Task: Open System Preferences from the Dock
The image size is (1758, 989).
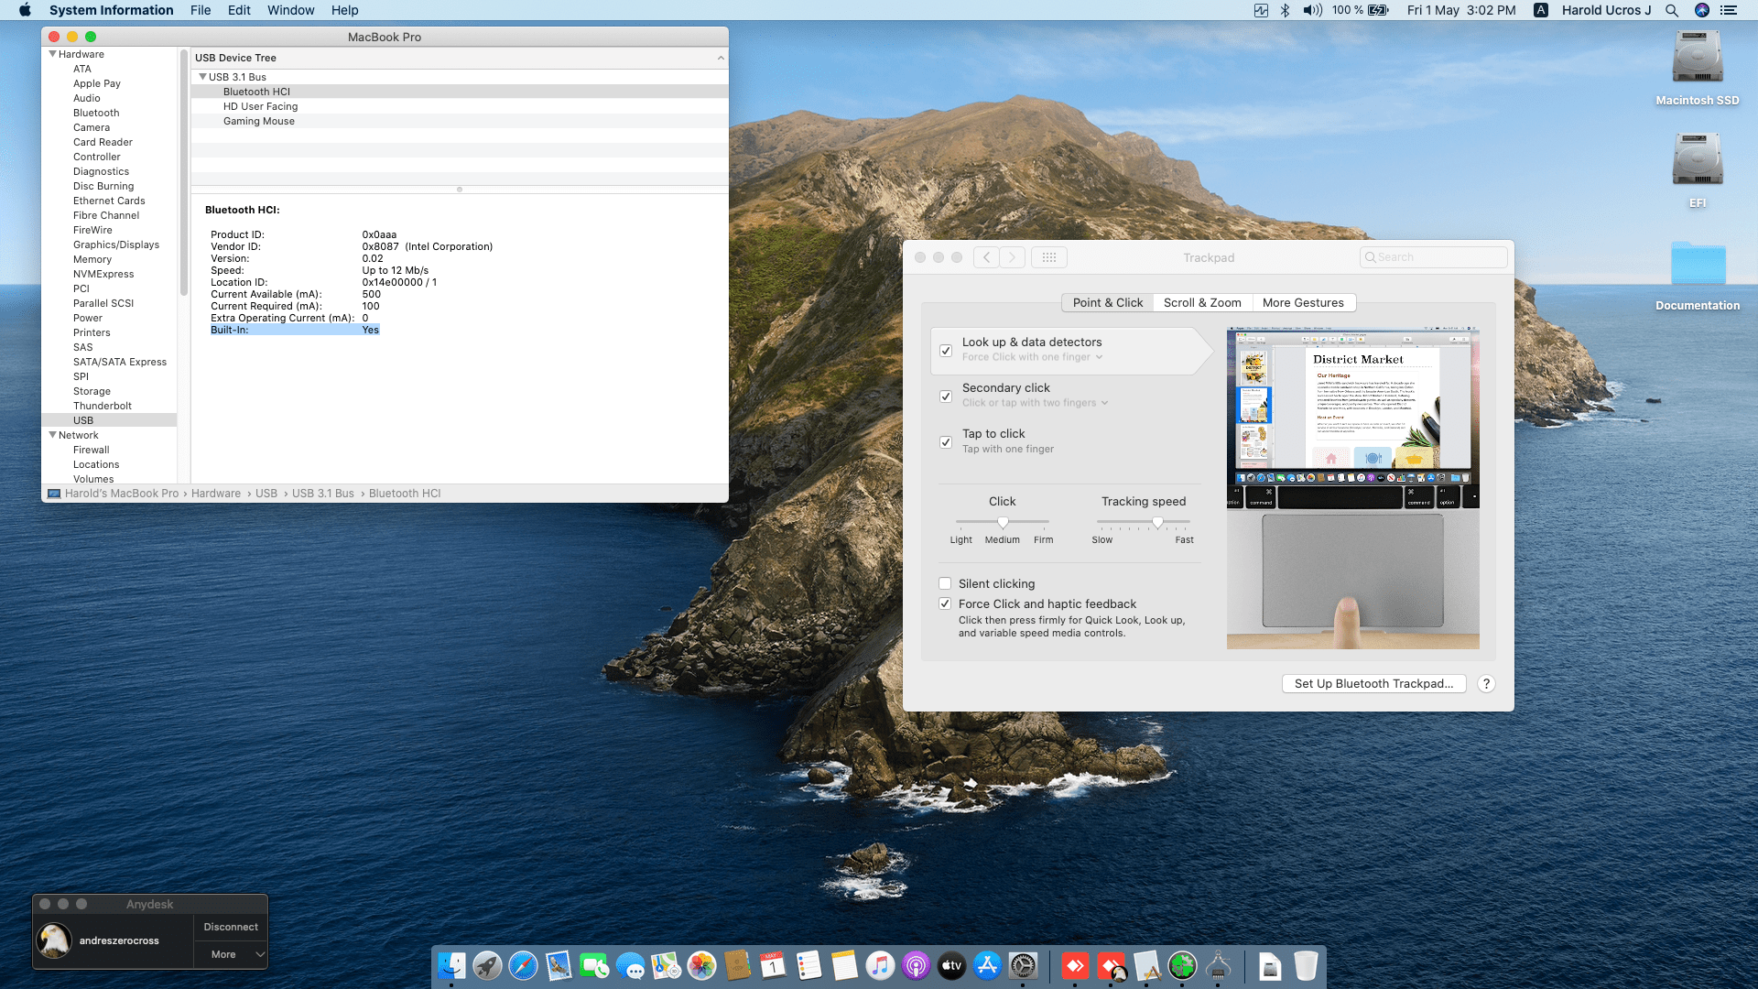Action: pos(1023,965)
